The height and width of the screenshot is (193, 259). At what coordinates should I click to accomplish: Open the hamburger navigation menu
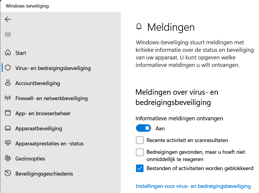[x=8, y=35]
